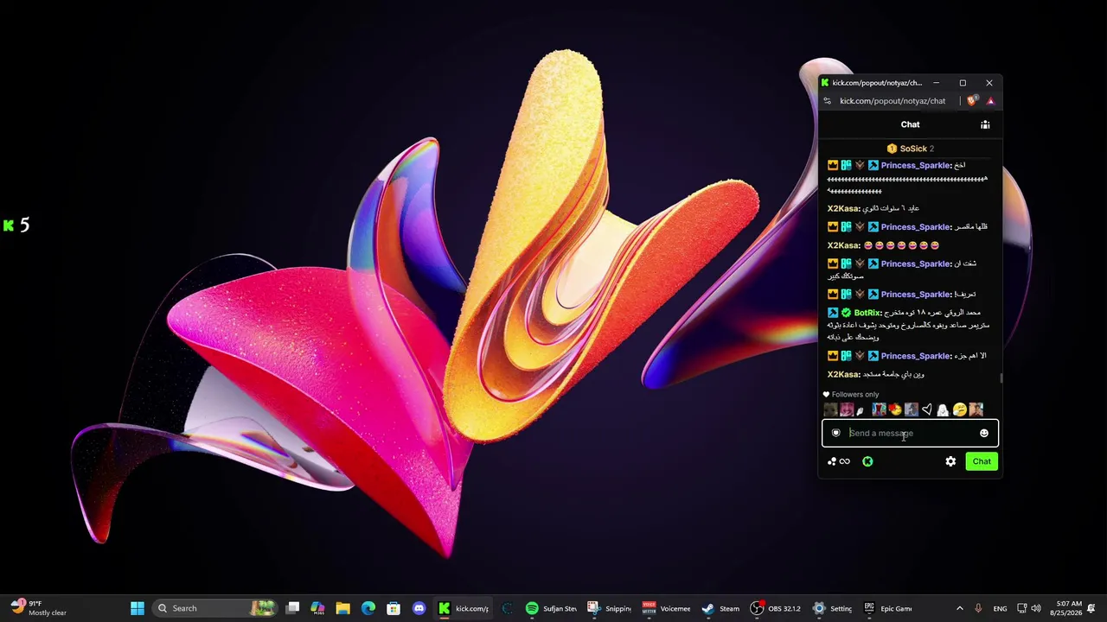Image resolution: width=1107 pixels, height=622 pixels.
Task: Switch ENG input language in tray
Action: 1000,608
